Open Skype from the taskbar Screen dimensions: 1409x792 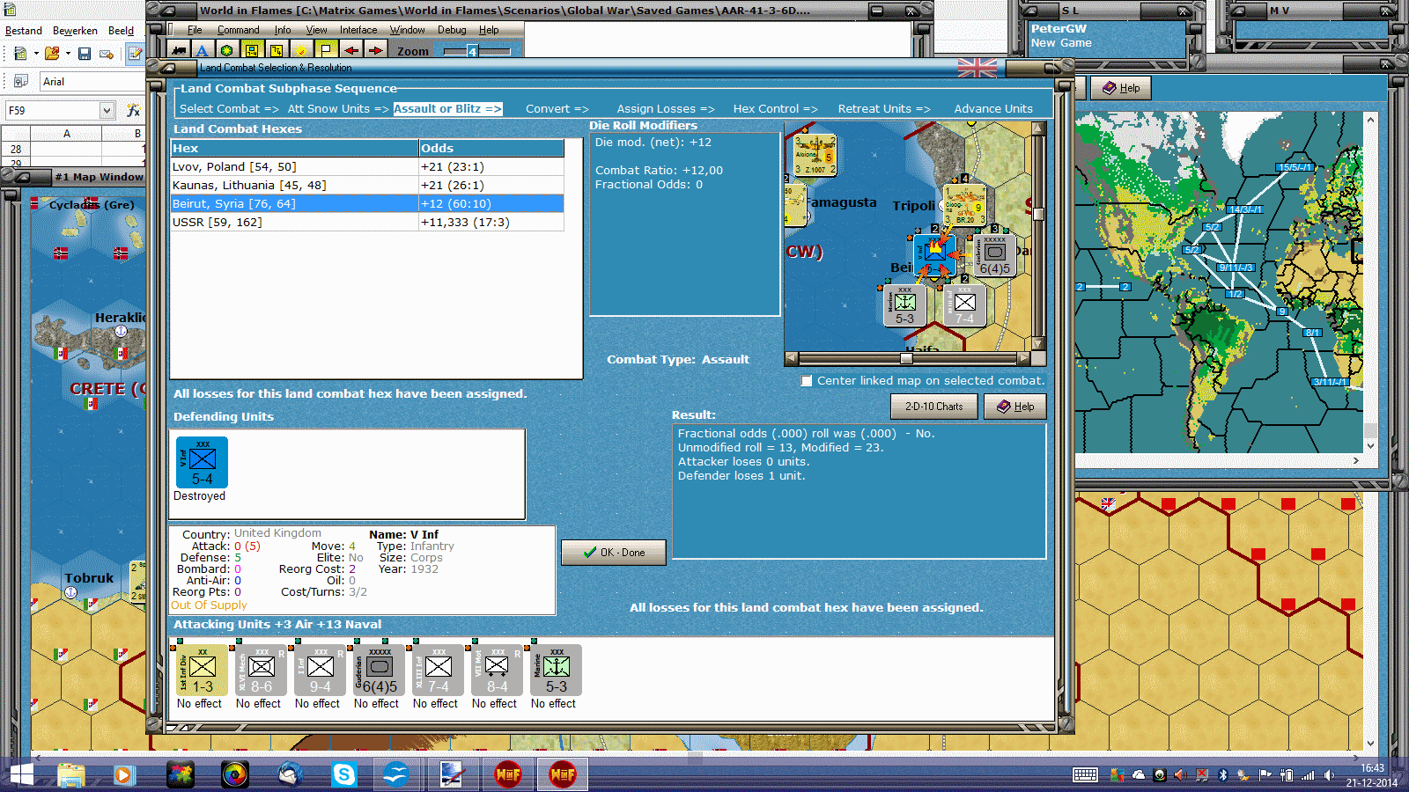coord(343,774)
